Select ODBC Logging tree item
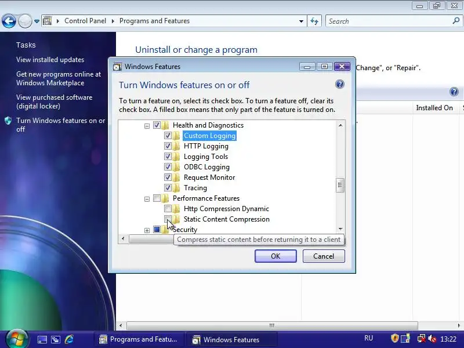Image resolution: width=464 pixels, height=348 pixels. pos(206,167)
